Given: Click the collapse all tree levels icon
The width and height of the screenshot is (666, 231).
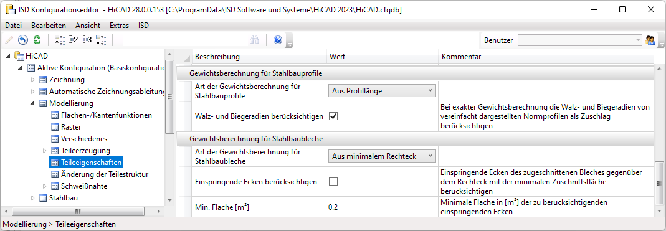Looking at the screenshot, I should [59, 40].
